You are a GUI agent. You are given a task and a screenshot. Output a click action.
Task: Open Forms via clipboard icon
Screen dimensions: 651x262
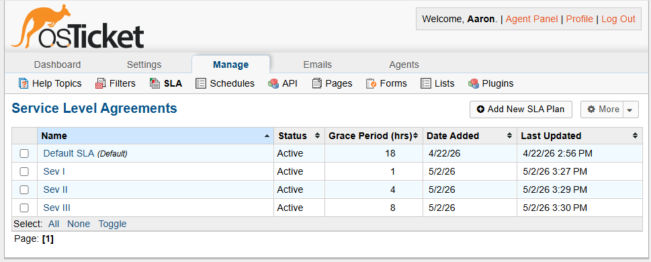pos(371,83)
